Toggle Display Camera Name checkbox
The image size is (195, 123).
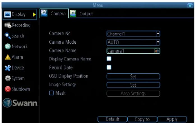[x=109, y=59]
